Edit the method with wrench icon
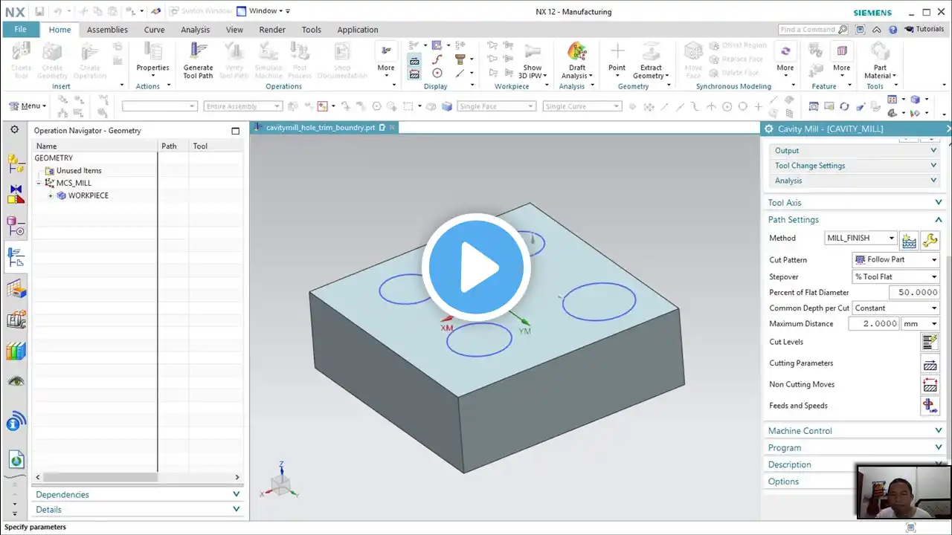This screenshot has height=535, width=952. 930,240
